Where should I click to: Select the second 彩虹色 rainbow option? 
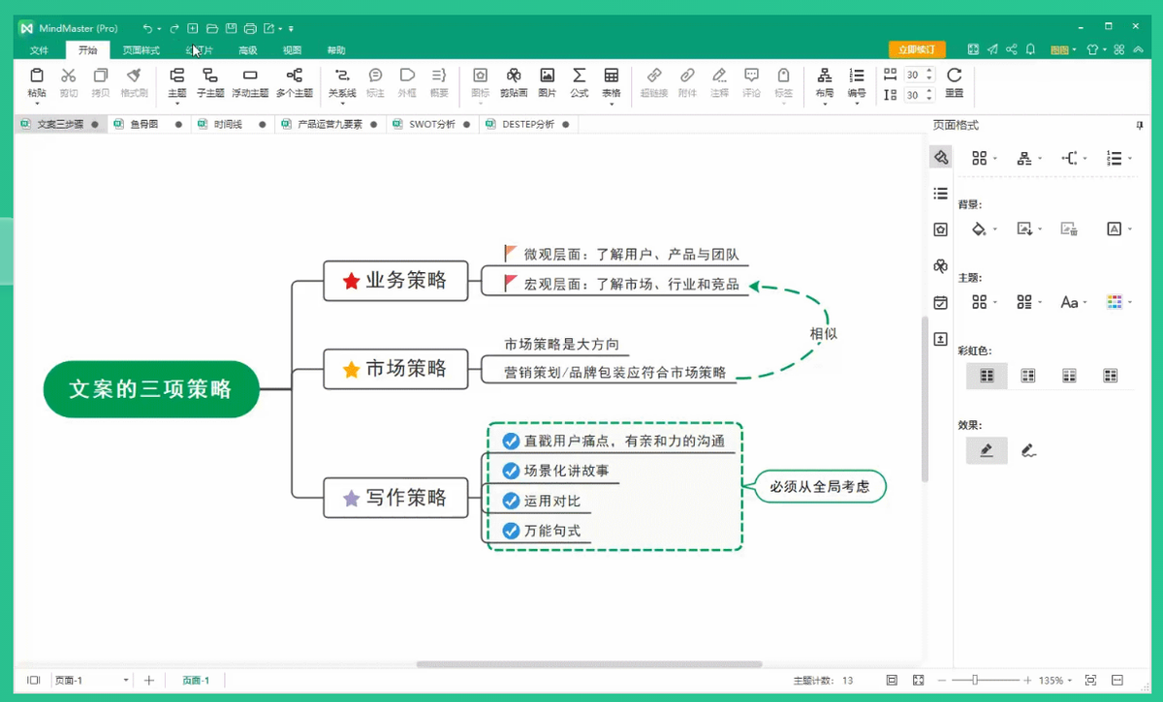(x=1028, y=376)
